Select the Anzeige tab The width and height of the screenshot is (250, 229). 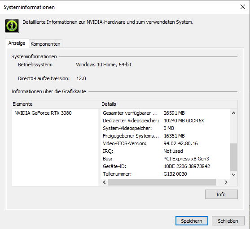[x=17, y=43]
